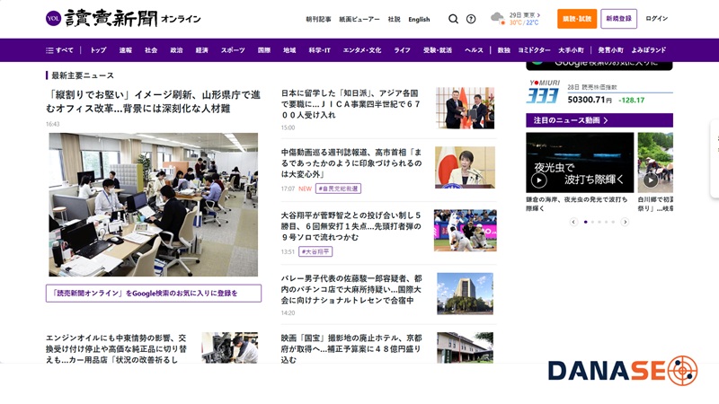Open the 50300.71 stock index value
The width and height of the screenshot is (719, 404).
coord(590,100)
